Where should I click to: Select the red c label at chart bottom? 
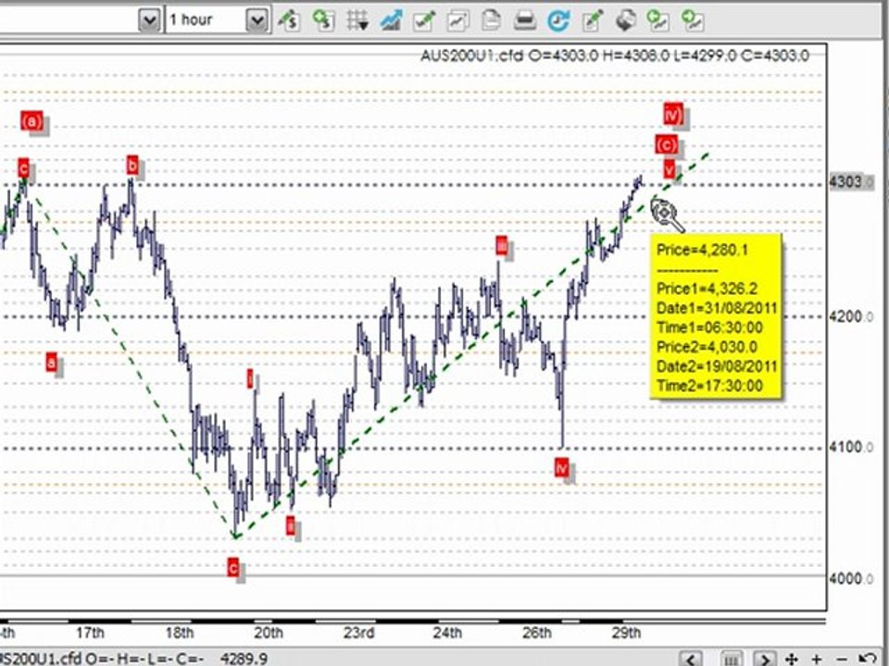coord(233,567)
